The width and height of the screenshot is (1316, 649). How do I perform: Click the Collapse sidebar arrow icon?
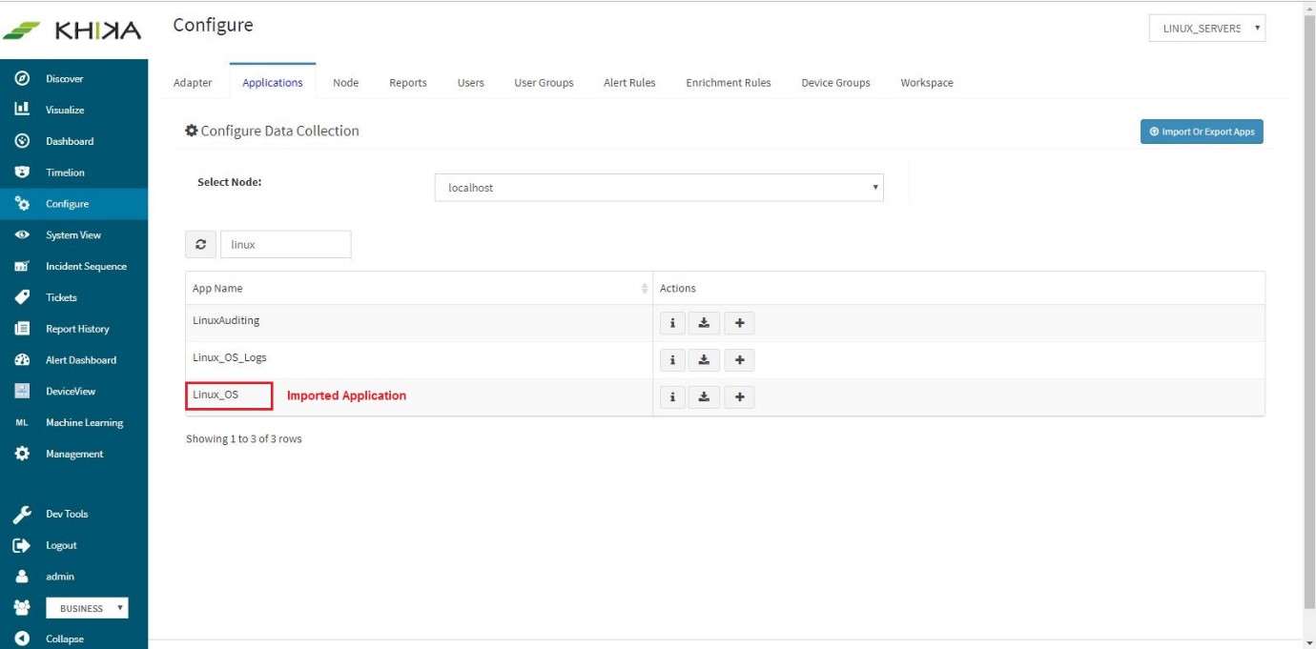pyautogui.click(x=22, y=639)
